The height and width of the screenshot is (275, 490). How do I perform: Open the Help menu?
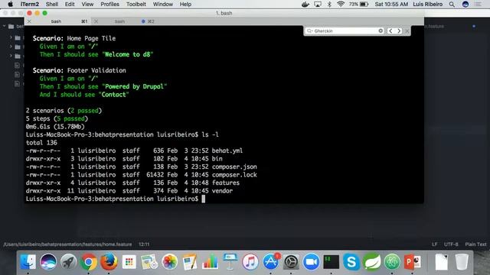click(x=185, y=4)
